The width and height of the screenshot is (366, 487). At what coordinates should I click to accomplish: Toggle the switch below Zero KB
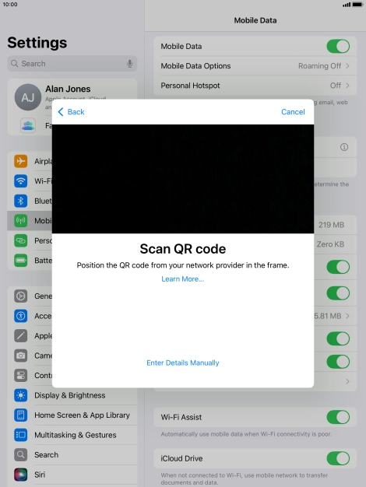tap(338, 267)
